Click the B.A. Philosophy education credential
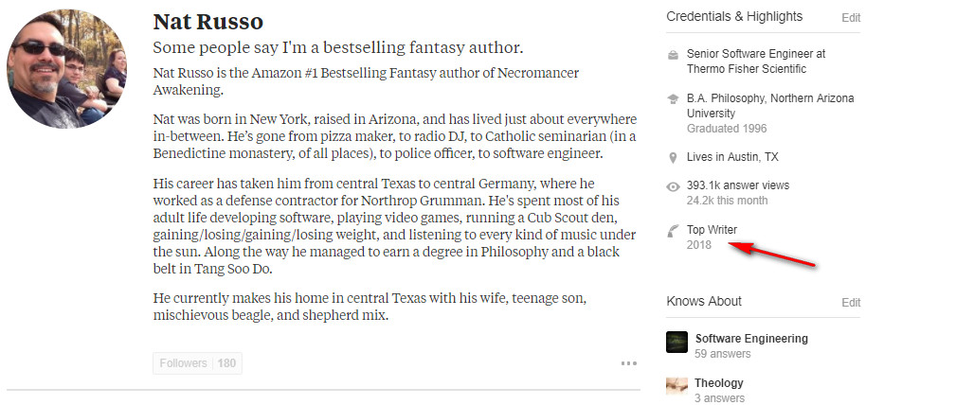 pos(769,105)
